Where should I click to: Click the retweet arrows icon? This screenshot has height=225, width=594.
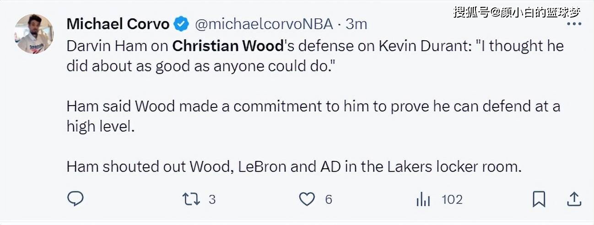(191, 199)
